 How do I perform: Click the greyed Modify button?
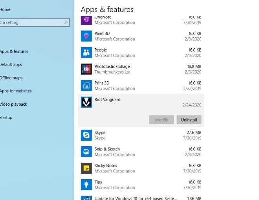[162, 120]
